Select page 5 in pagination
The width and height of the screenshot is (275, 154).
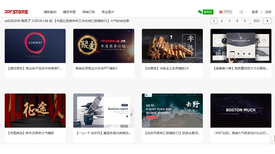click(x=244, y=21)
